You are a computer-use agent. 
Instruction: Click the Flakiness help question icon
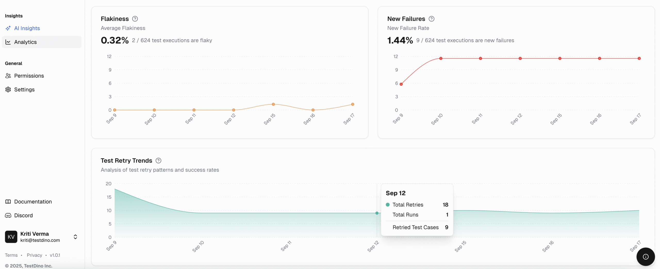(135, 18)
